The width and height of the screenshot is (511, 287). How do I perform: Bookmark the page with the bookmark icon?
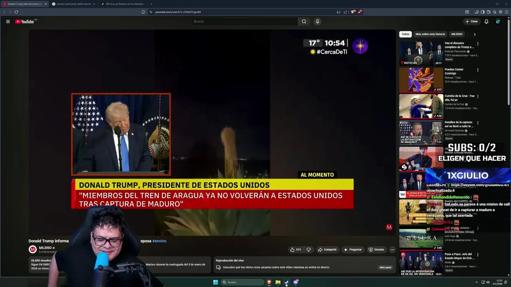pyautogui.click(x=143, y=12)
